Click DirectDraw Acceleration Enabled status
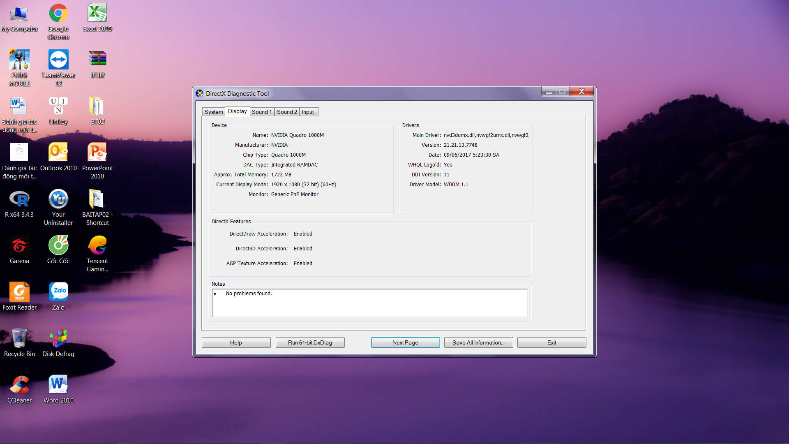The height and width of the screenshot is (444, 789). click(303, 234)
